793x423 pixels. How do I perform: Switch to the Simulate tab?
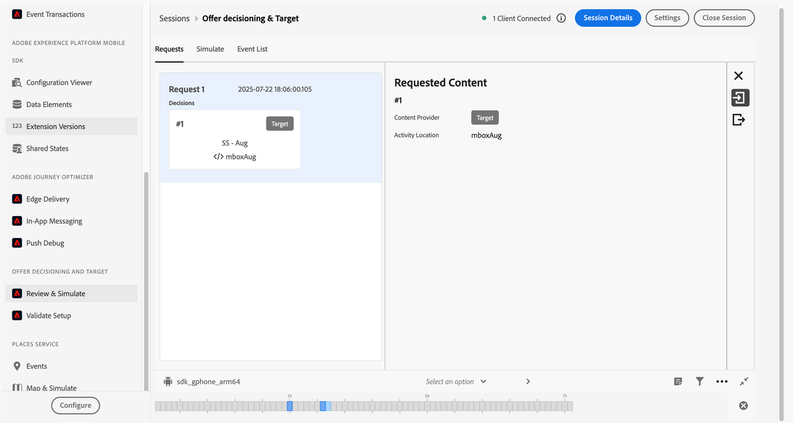tap(209, 48)
